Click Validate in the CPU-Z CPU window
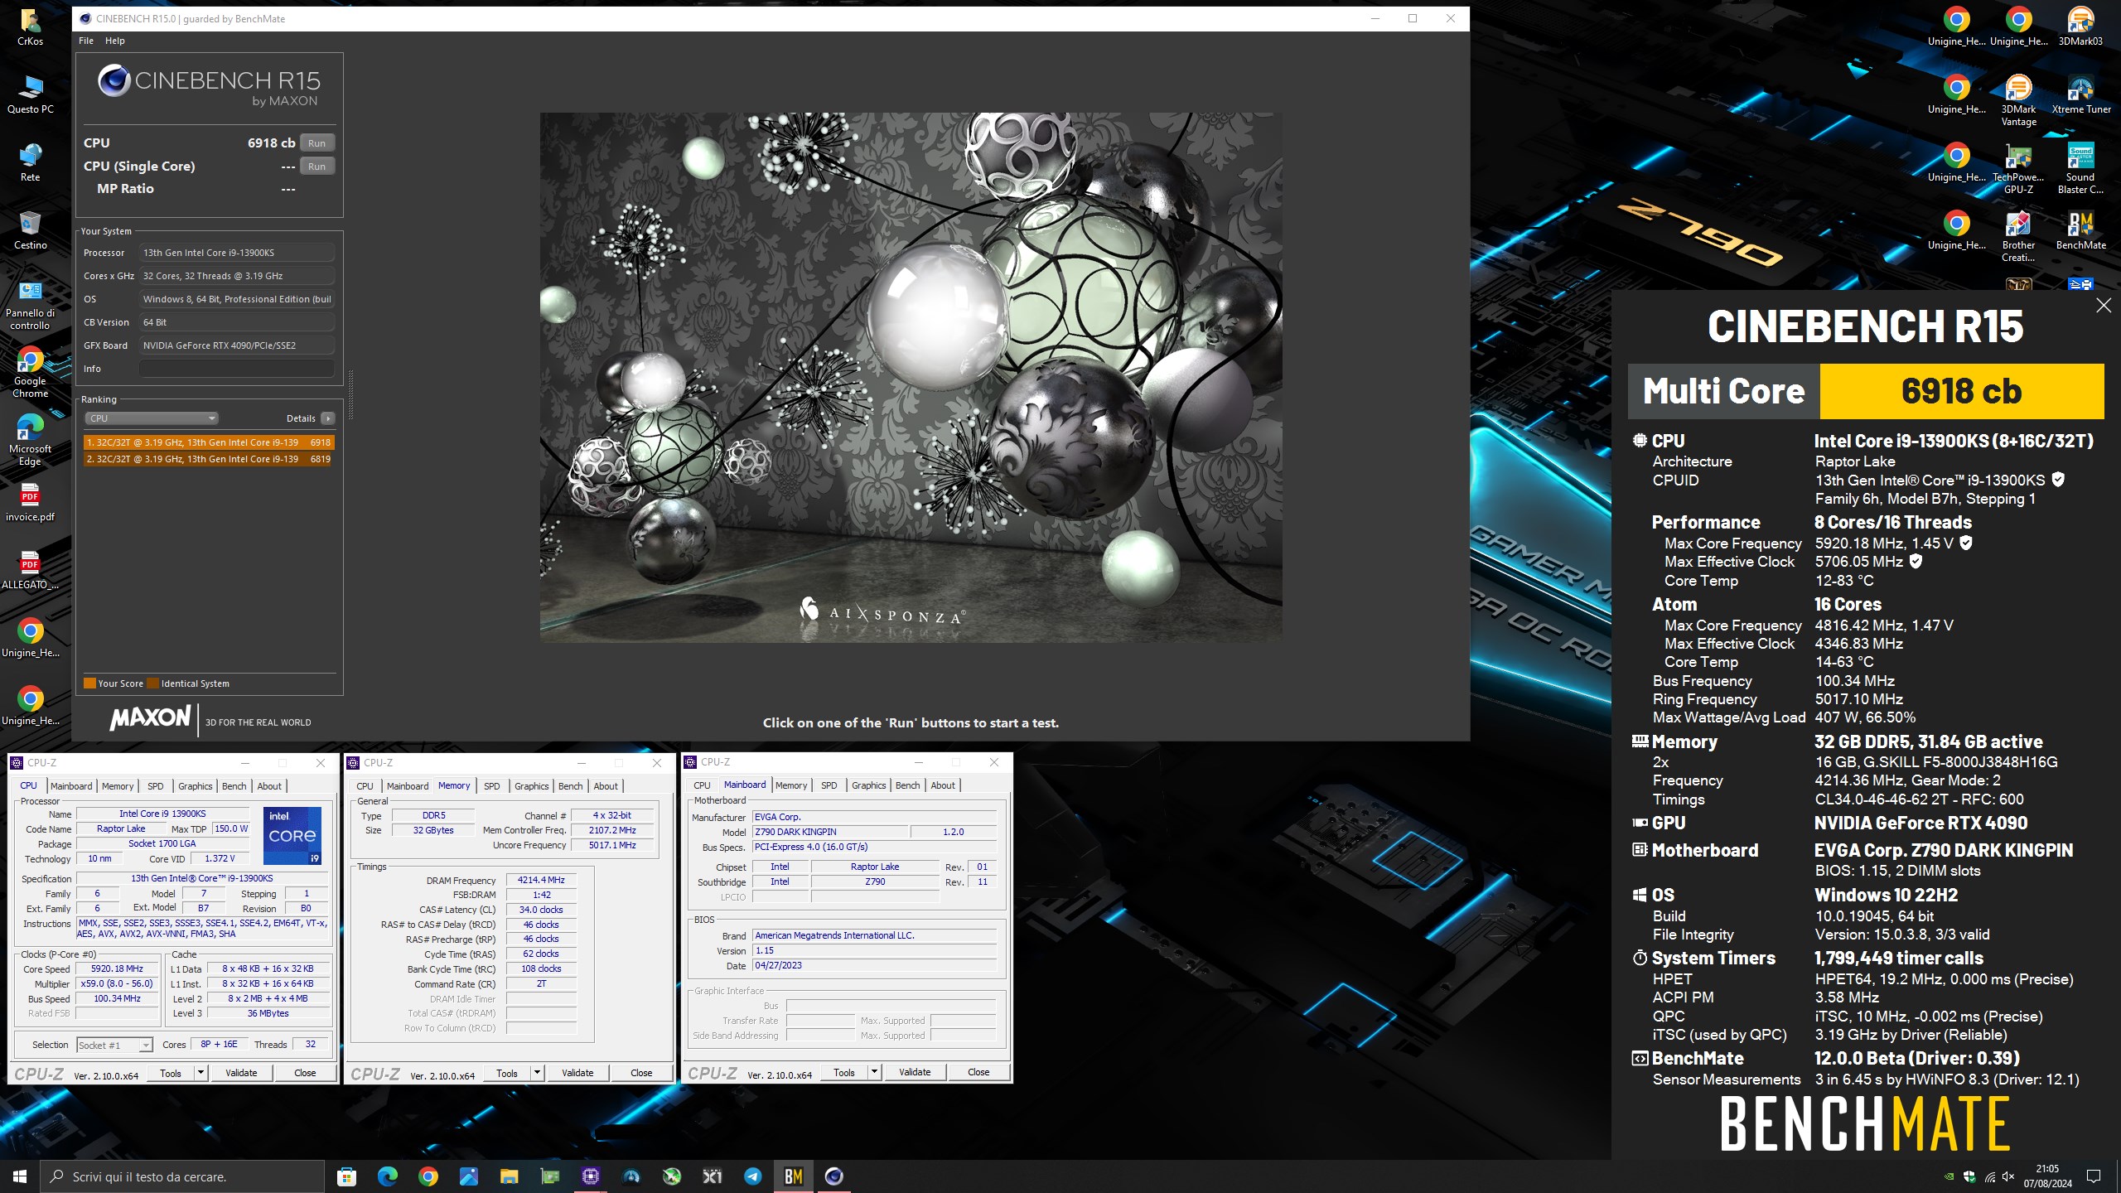2121x1193 pixels. coord(241,1073)
